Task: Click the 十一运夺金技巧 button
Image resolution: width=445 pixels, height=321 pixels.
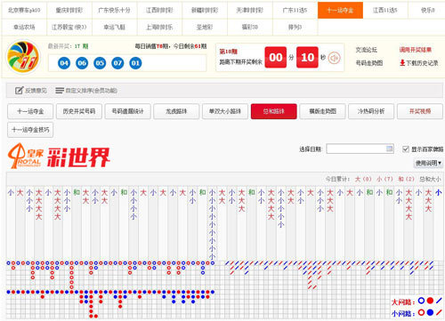Action: tap(30, 130)
